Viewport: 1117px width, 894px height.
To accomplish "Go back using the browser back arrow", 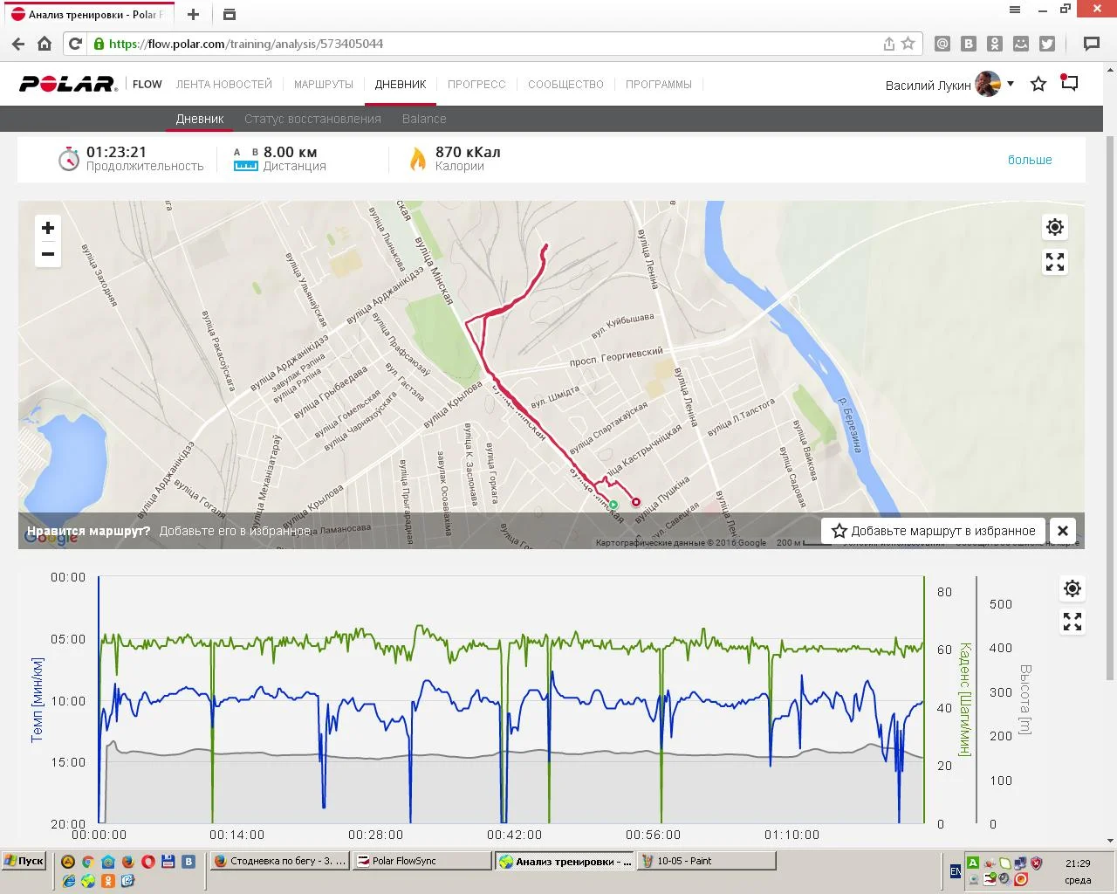I will (18, 44).
